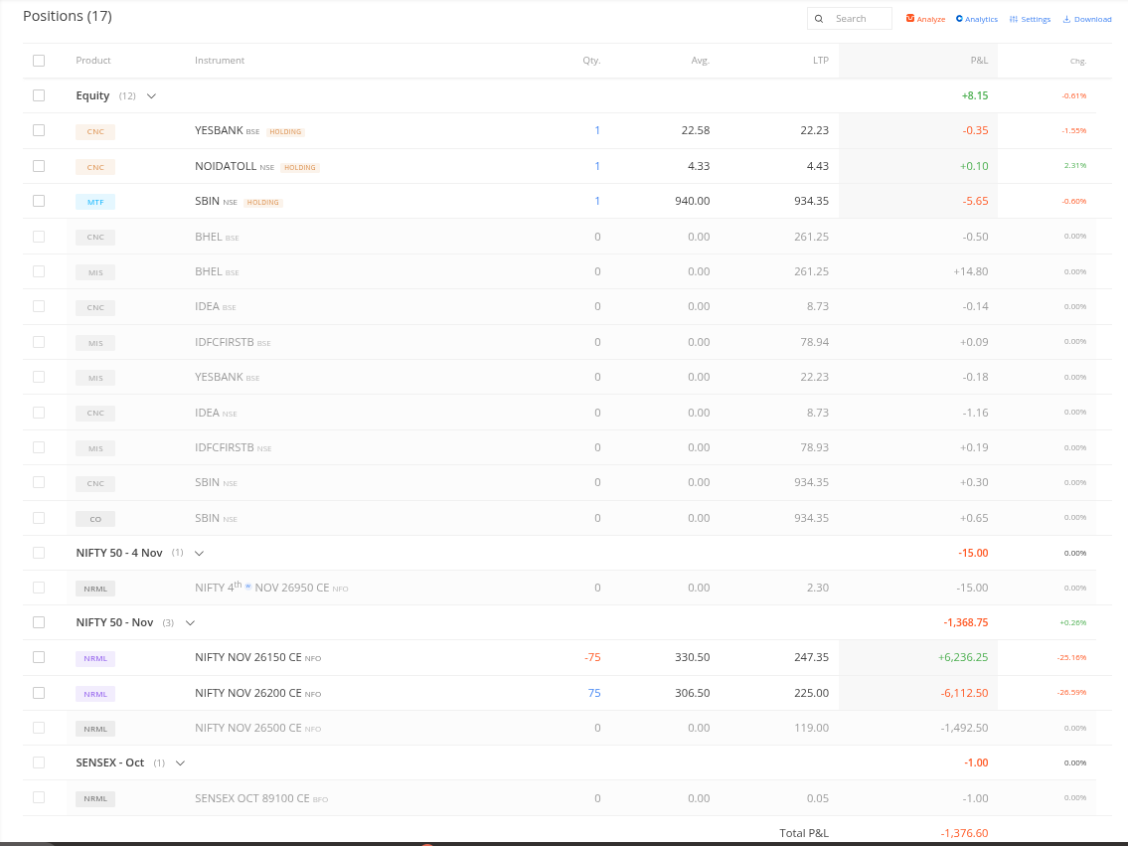Click the magnifier icon in search box

coord(820,19)
